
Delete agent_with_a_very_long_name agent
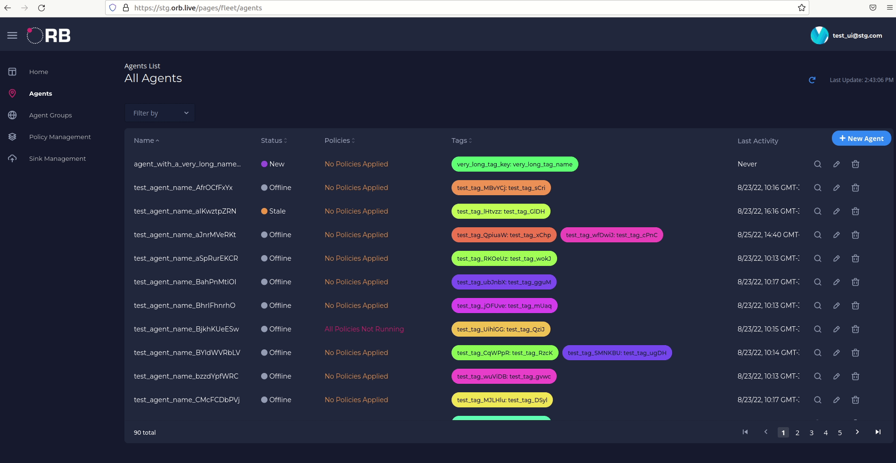pyautogui.click(x=855, y=164)
